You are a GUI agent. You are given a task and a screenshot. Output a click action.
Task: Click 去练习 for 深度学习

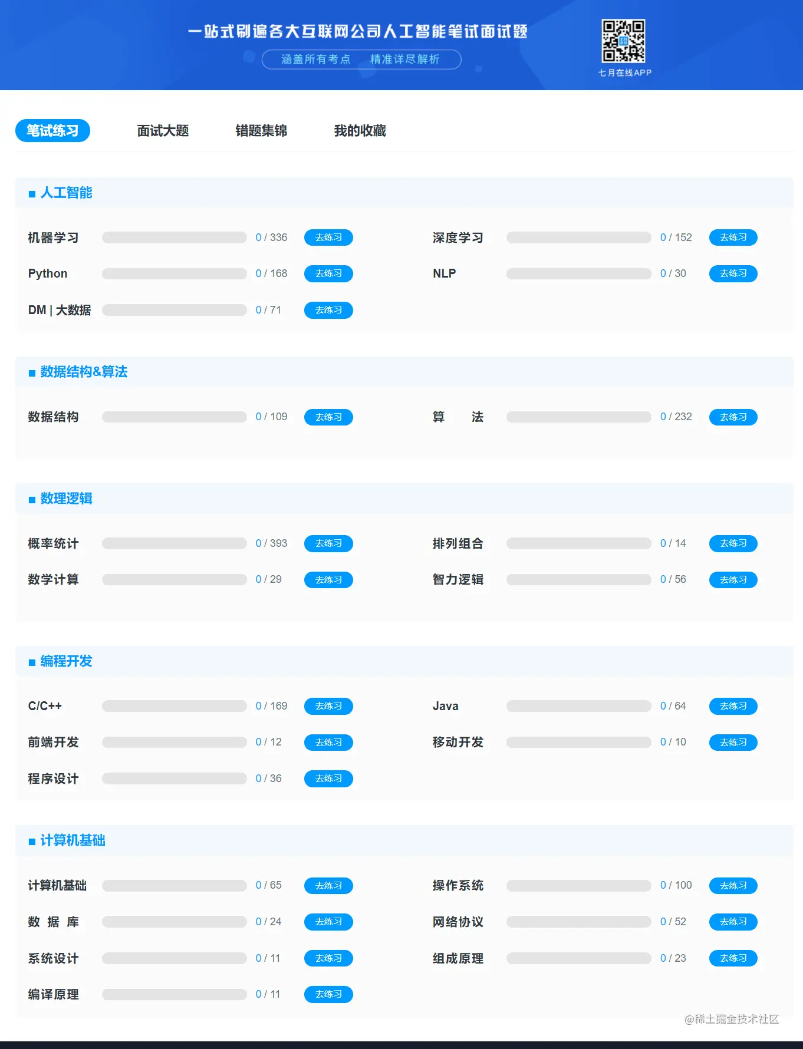click(733, 237)
